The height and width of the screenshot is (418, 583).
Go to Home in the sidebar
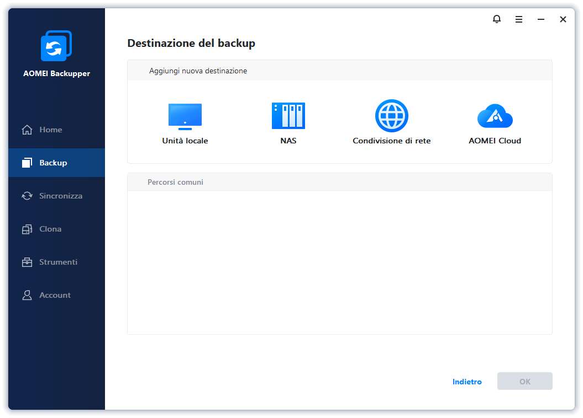pos(50,130)
